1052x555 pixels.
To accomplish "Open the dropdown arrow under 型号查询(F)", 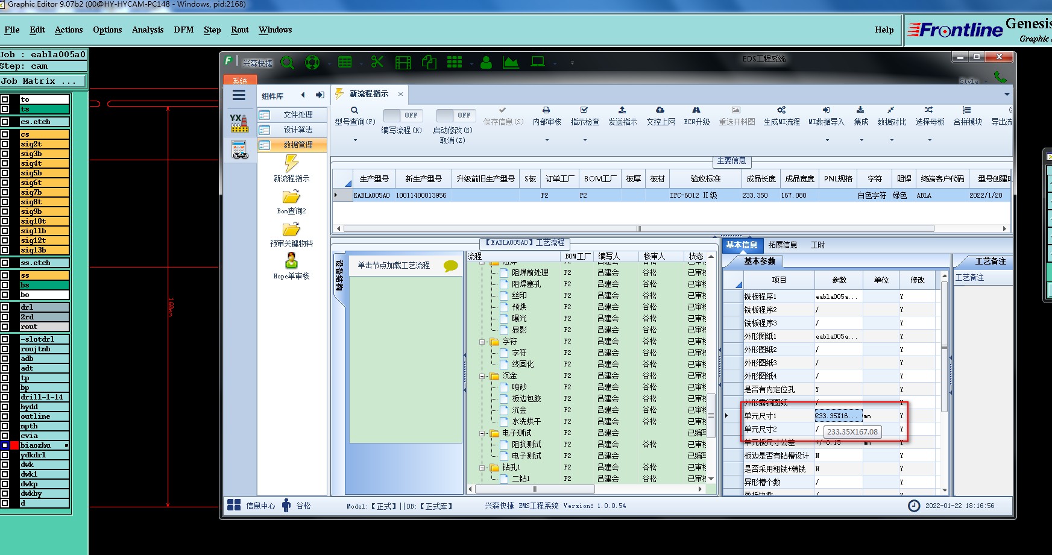I will (x=355, y=140).
